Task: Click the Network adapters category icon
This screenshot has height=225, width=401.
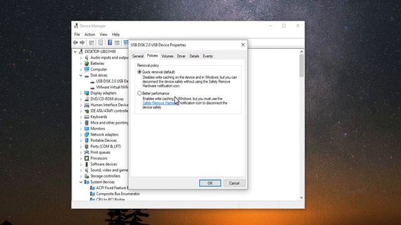Action: click(86, 134)
